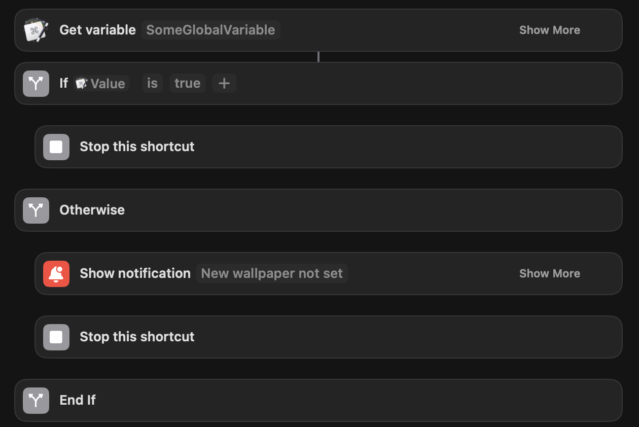This screenshot has height=427, width=639.
Task: Select the Stop this shortcut action after notification
Action: coord(355,337)
